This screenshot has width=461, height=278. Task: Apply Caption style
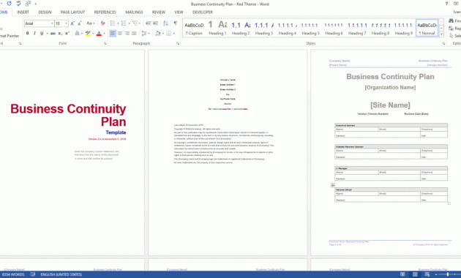(194, 29)
